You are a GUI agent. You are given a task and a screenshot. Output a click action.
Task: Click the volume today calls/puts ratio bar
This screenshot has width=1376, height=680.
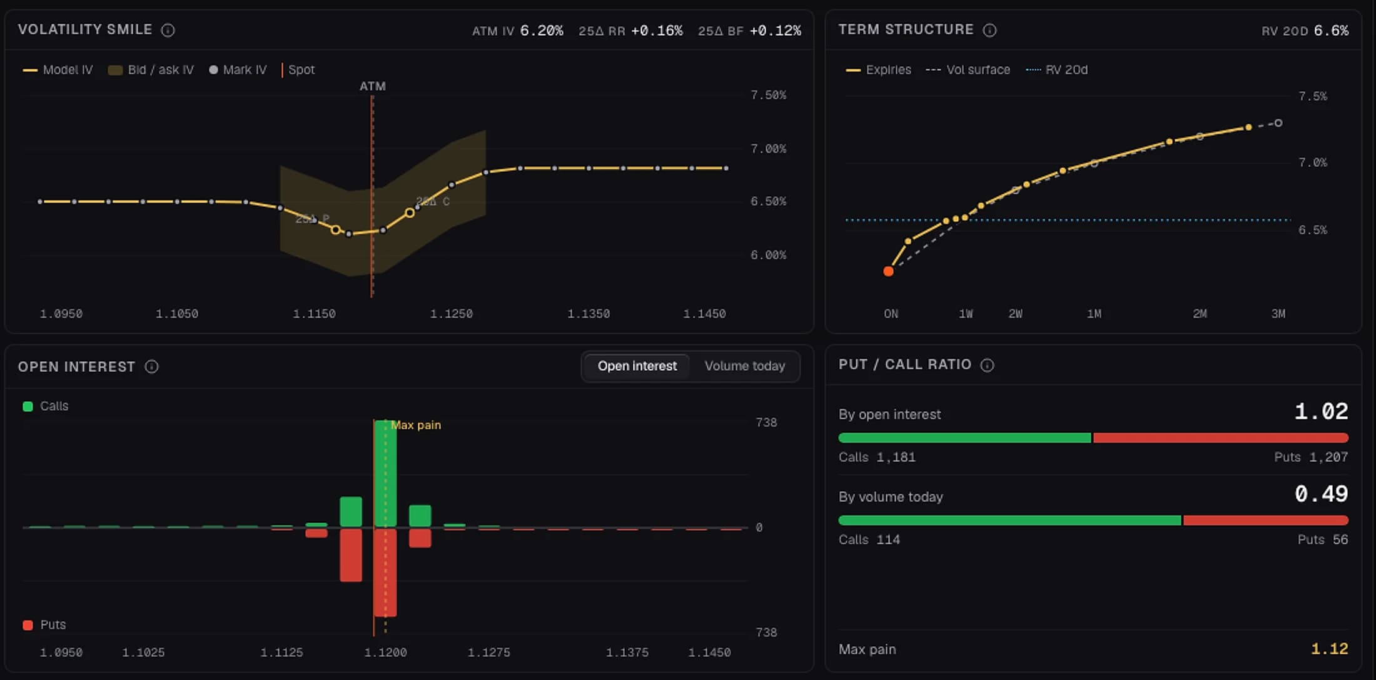coord(1093,521)
